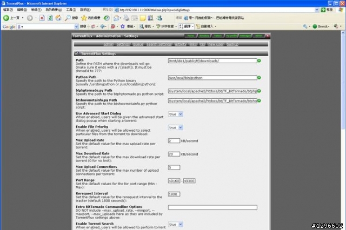Viewport: 346px width, 230px height.
Task: Click the page vertical scrollbar
Action: (x=343, y=130)
